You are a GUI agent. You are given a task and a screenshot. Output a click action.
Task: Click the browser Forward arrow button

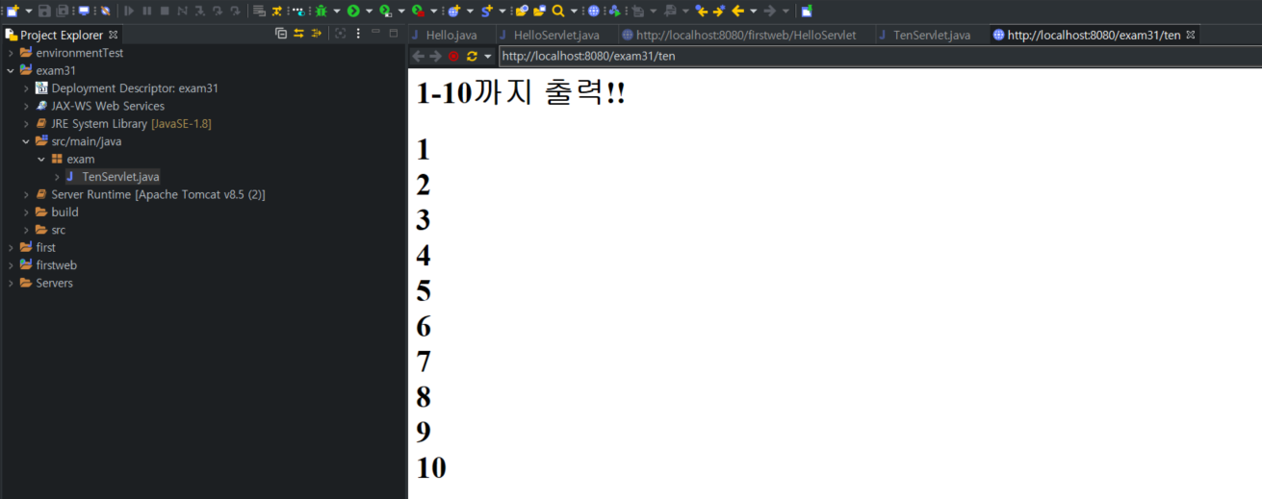[435, 57]
